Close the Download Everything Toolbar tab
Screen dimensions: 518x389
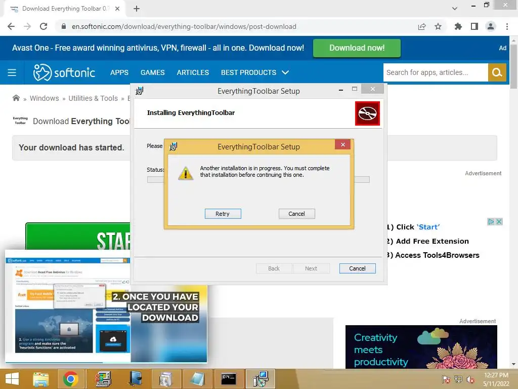(117, 9)
